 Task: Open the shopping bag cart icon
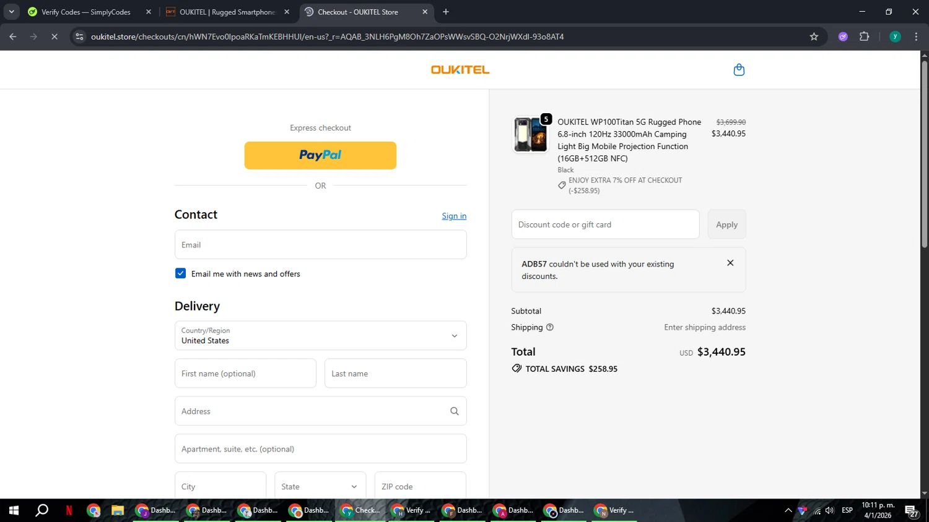(738, 70)
